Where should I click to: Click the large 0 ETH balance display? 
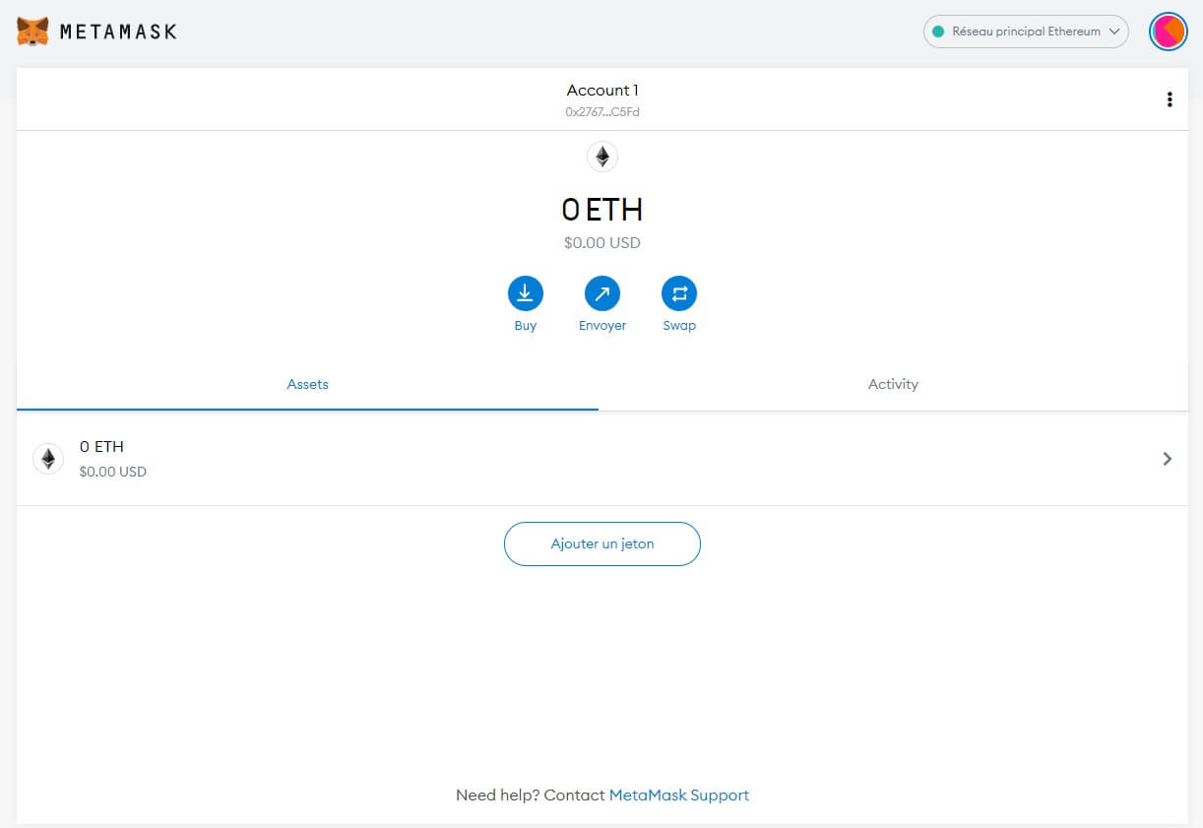coord(601,210)
